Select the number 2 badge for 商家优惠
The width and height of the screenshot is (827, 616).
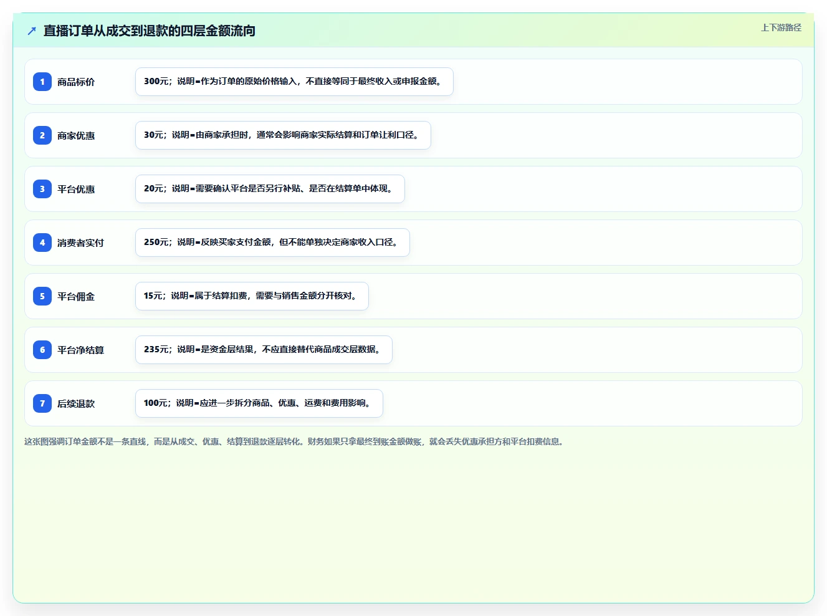tap(42, 135)
